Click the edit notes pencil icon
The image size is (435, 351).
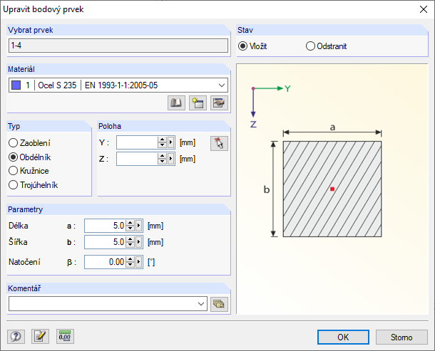coord(40,337)
